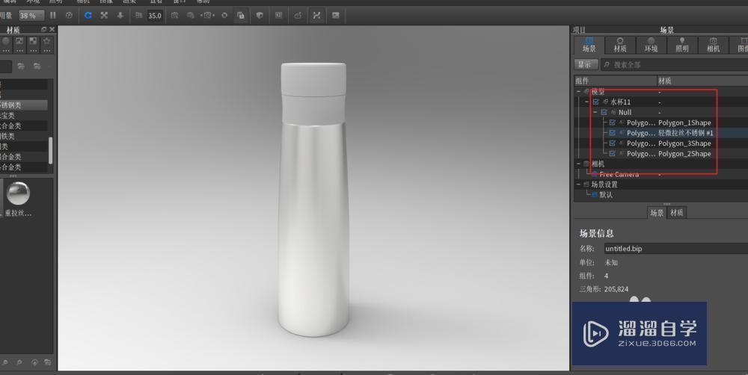
Task: Click the crossed-arrows icon in toolbar
Action: click(x=316, y=15)
